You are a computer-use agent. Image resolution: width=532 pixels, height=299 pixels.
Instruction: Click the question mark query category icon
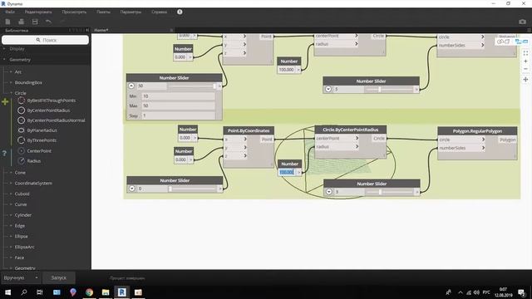pos(4,153)
